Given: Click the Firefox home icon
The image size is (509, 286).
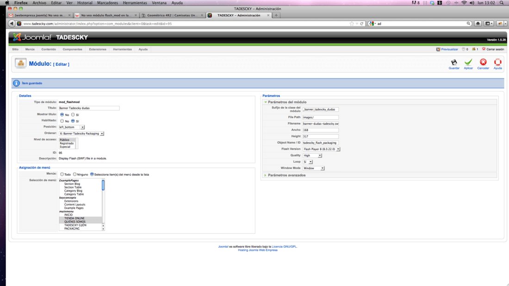Looking at the screenshot, I should click(x=478, y=24).
